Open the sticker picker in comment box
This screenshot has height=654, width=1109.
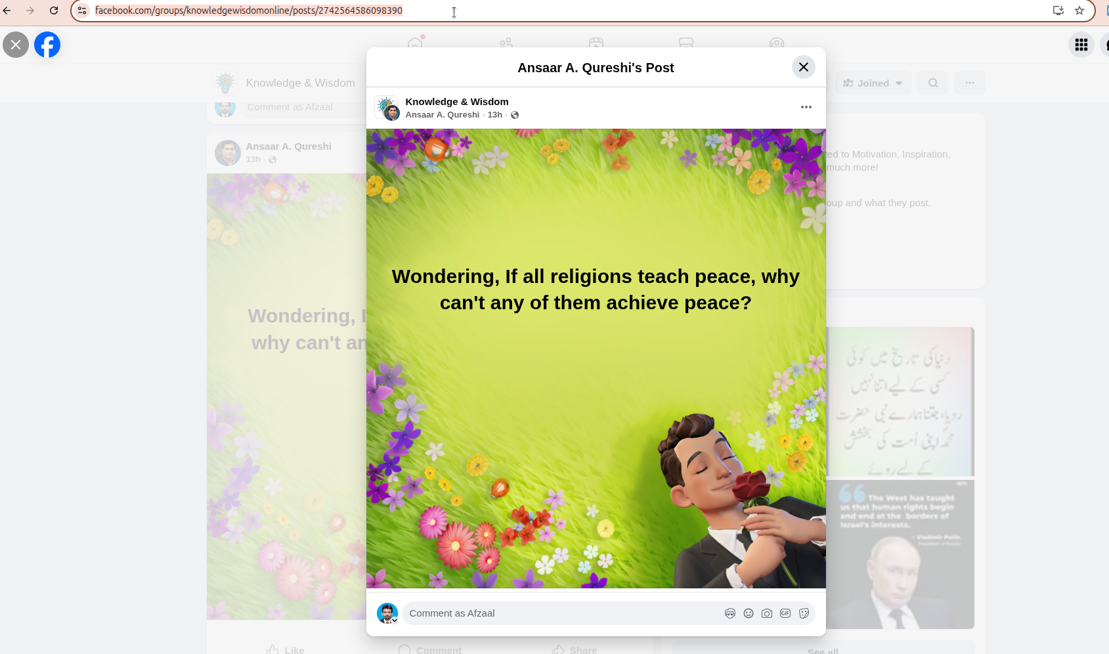click(804, 613)
